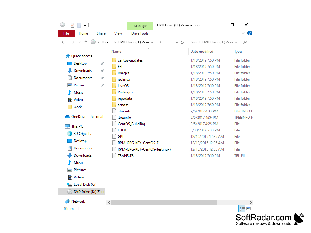This screenshot has height=233, width=311.
Task: Go up one folder level
Action: pos(86,42)
